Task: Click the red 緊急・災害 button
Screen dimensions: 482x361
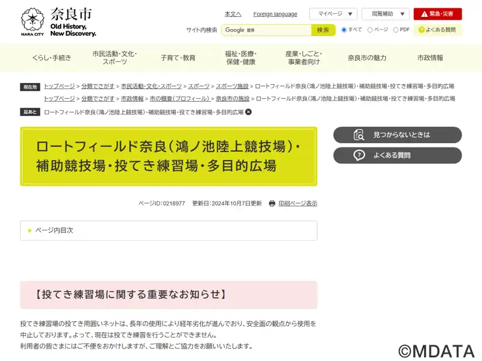Action: pos(437,14)
